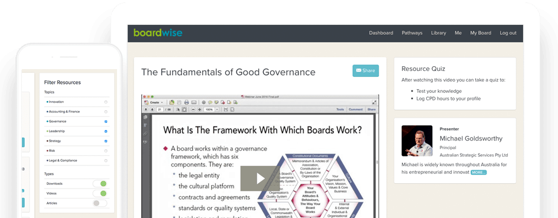Enable the Articles toggle

click(x=100, y=203)
